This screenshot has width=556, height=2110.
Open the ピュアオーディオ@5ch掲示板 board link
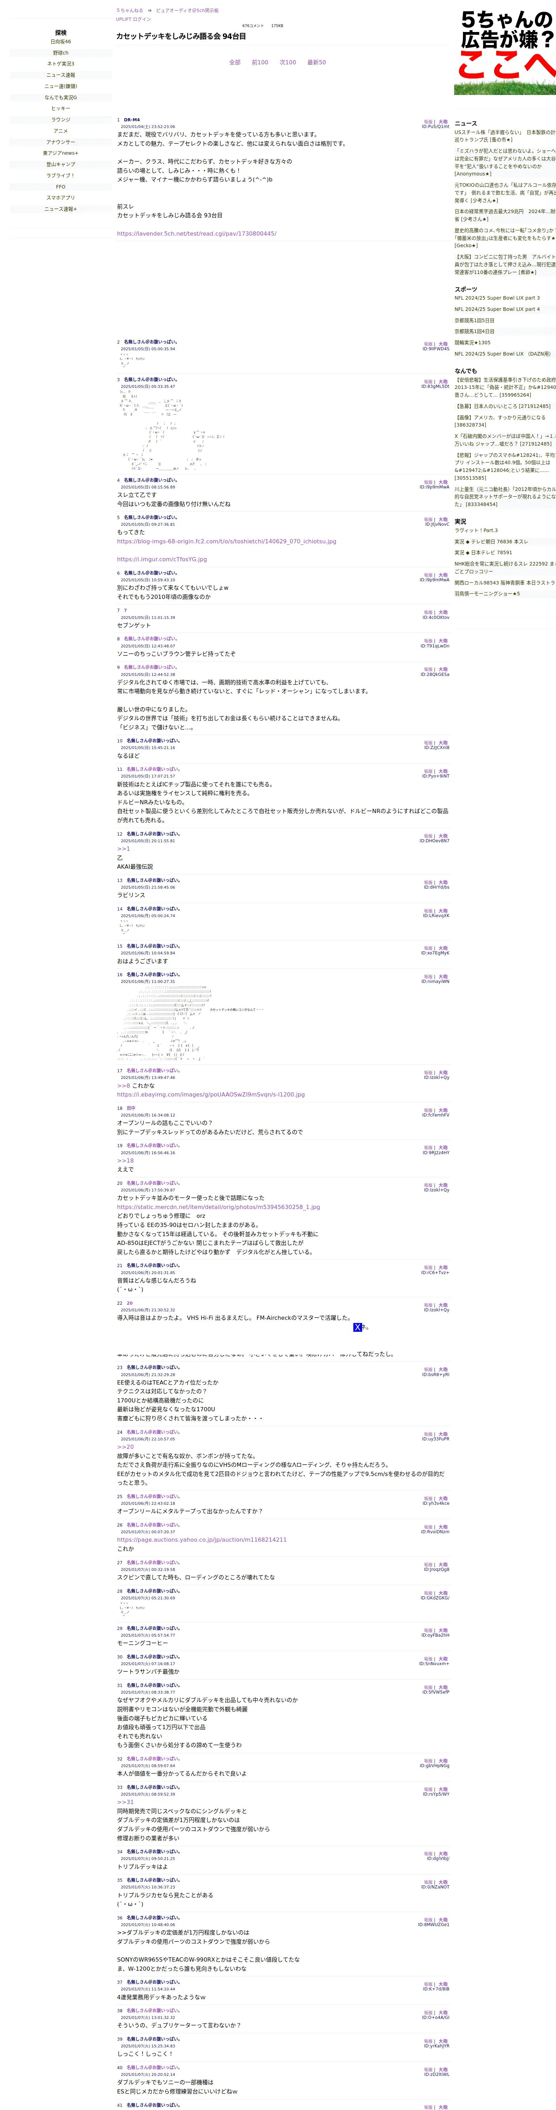click(x=187, y=11)
